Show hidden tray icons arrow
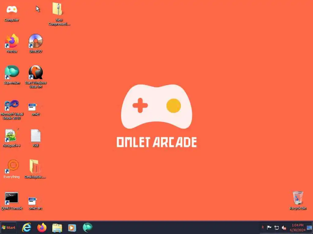Viewport: 313px width, 234px height. (x=263, y=227)
